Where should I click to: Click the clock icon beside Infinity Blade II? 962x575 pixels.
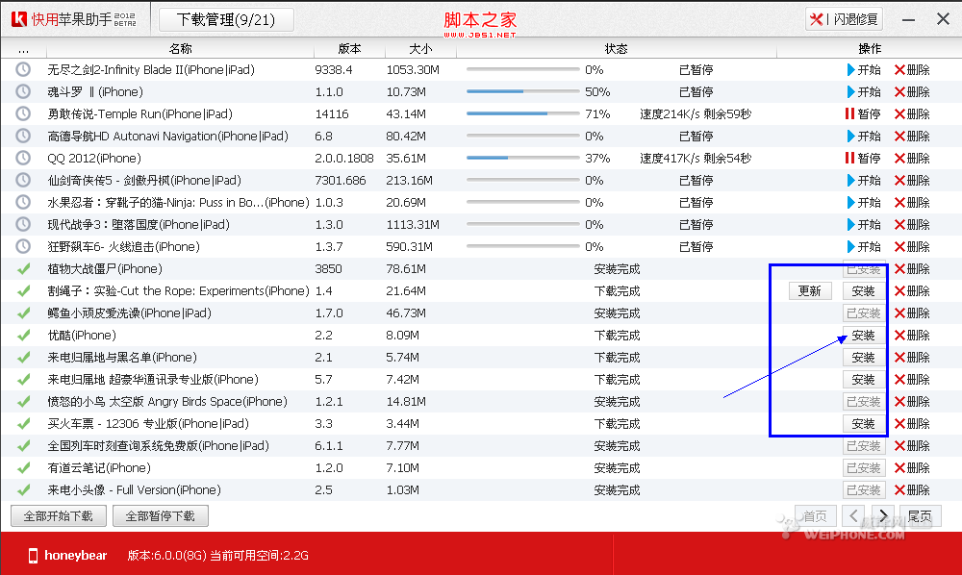[x=23, y=69]
